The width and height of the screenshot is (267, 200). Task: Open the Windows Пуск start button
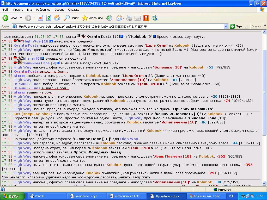pos(13,196)
